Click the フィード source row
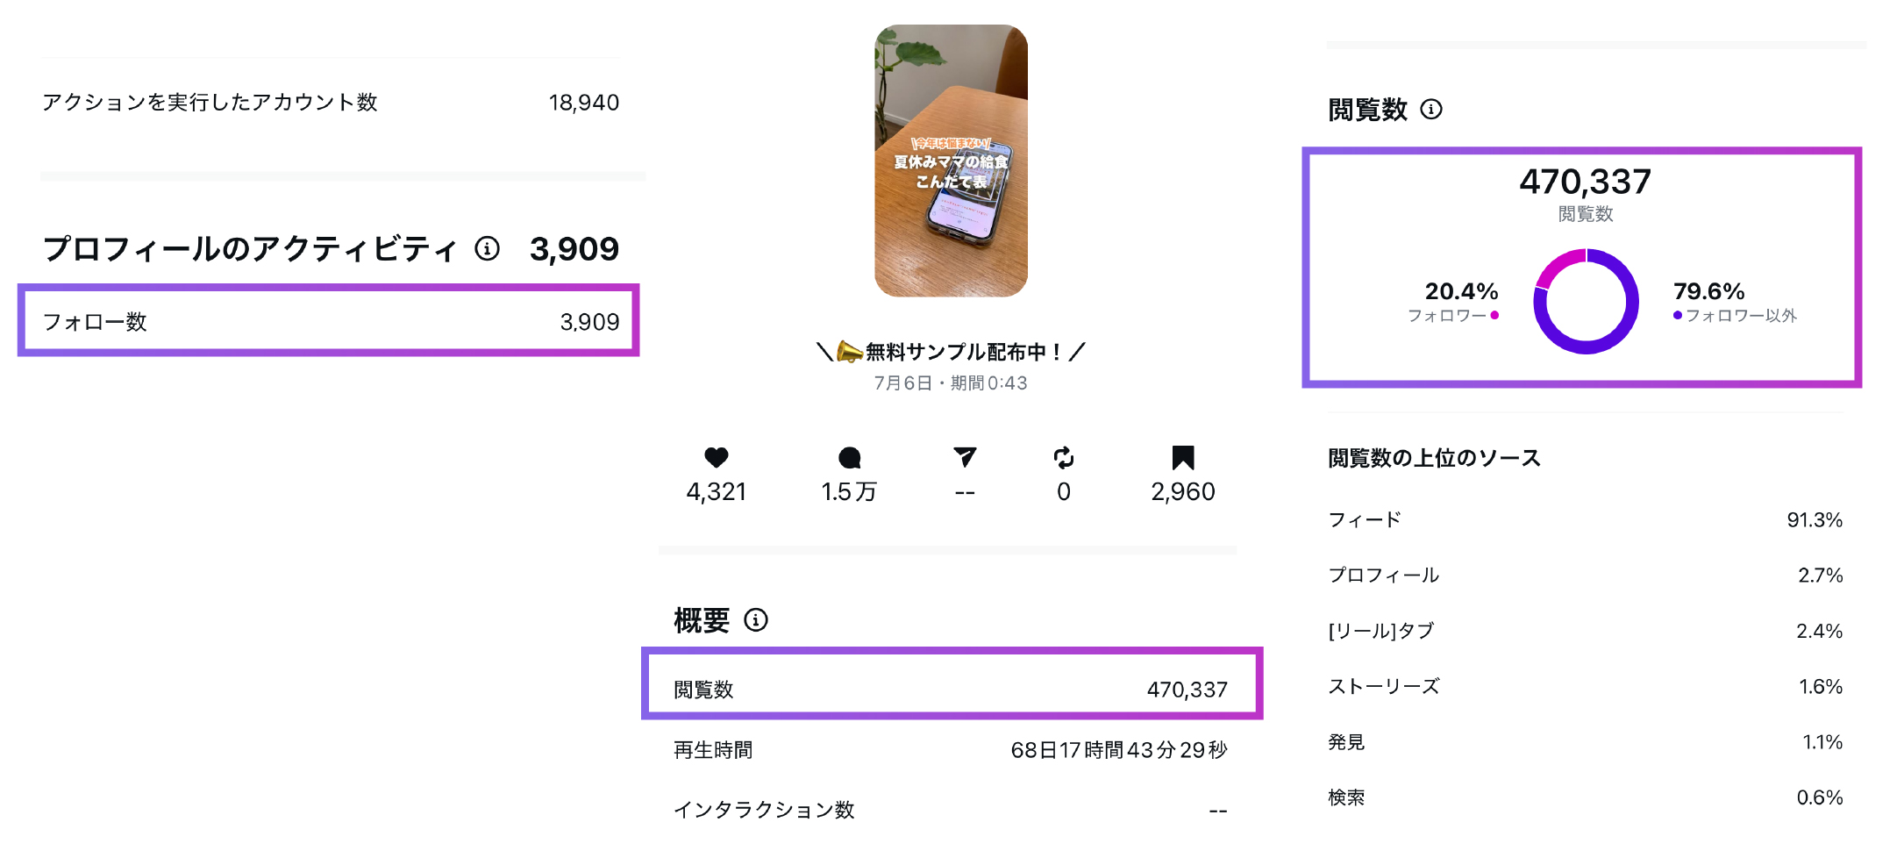1904x858 pixels. pyautogui.click(x=1585, y=519)
